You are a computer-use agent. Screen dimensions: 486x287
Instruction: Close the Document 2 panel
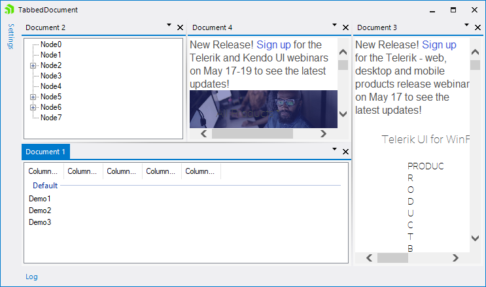click(x=180, y=27)
